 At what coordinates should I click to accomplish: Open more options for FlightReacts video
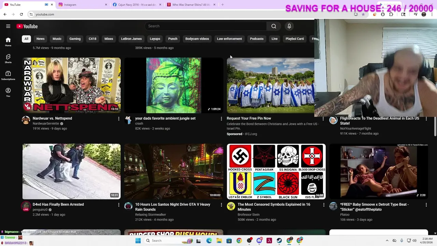pyautogui.click(x=426, y=119)
